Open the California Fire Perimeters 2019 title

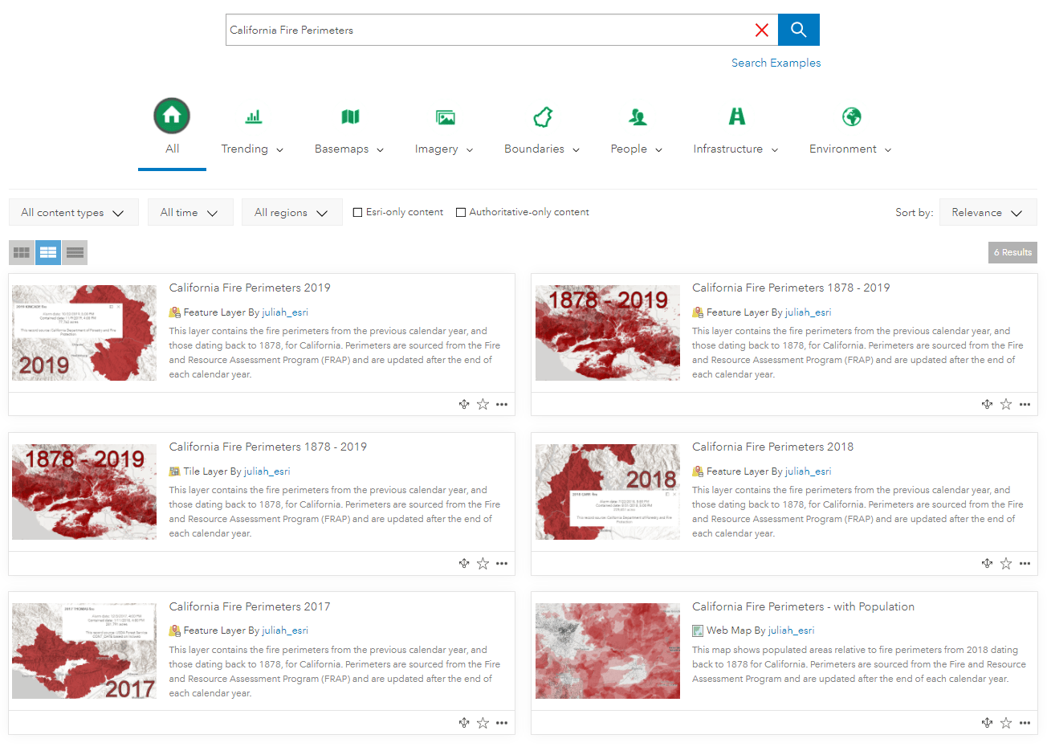tap(250, 288)
